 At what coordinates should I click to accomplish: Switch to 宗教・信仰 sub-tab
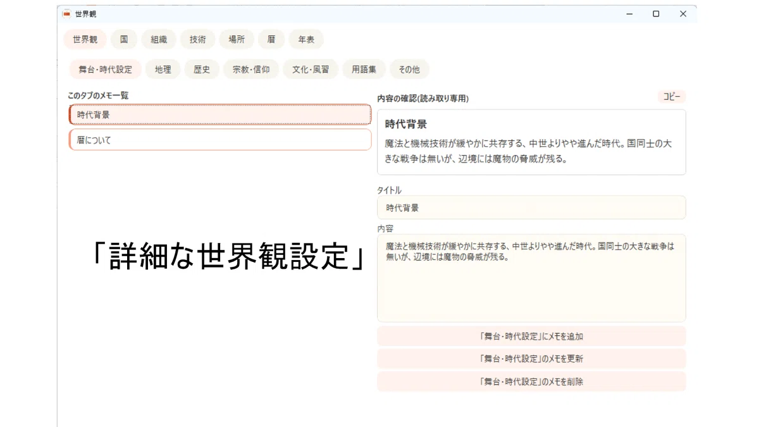251,70
